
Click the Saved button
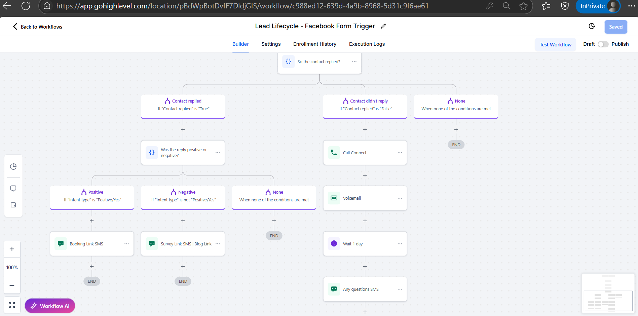(x=616, y=27)
